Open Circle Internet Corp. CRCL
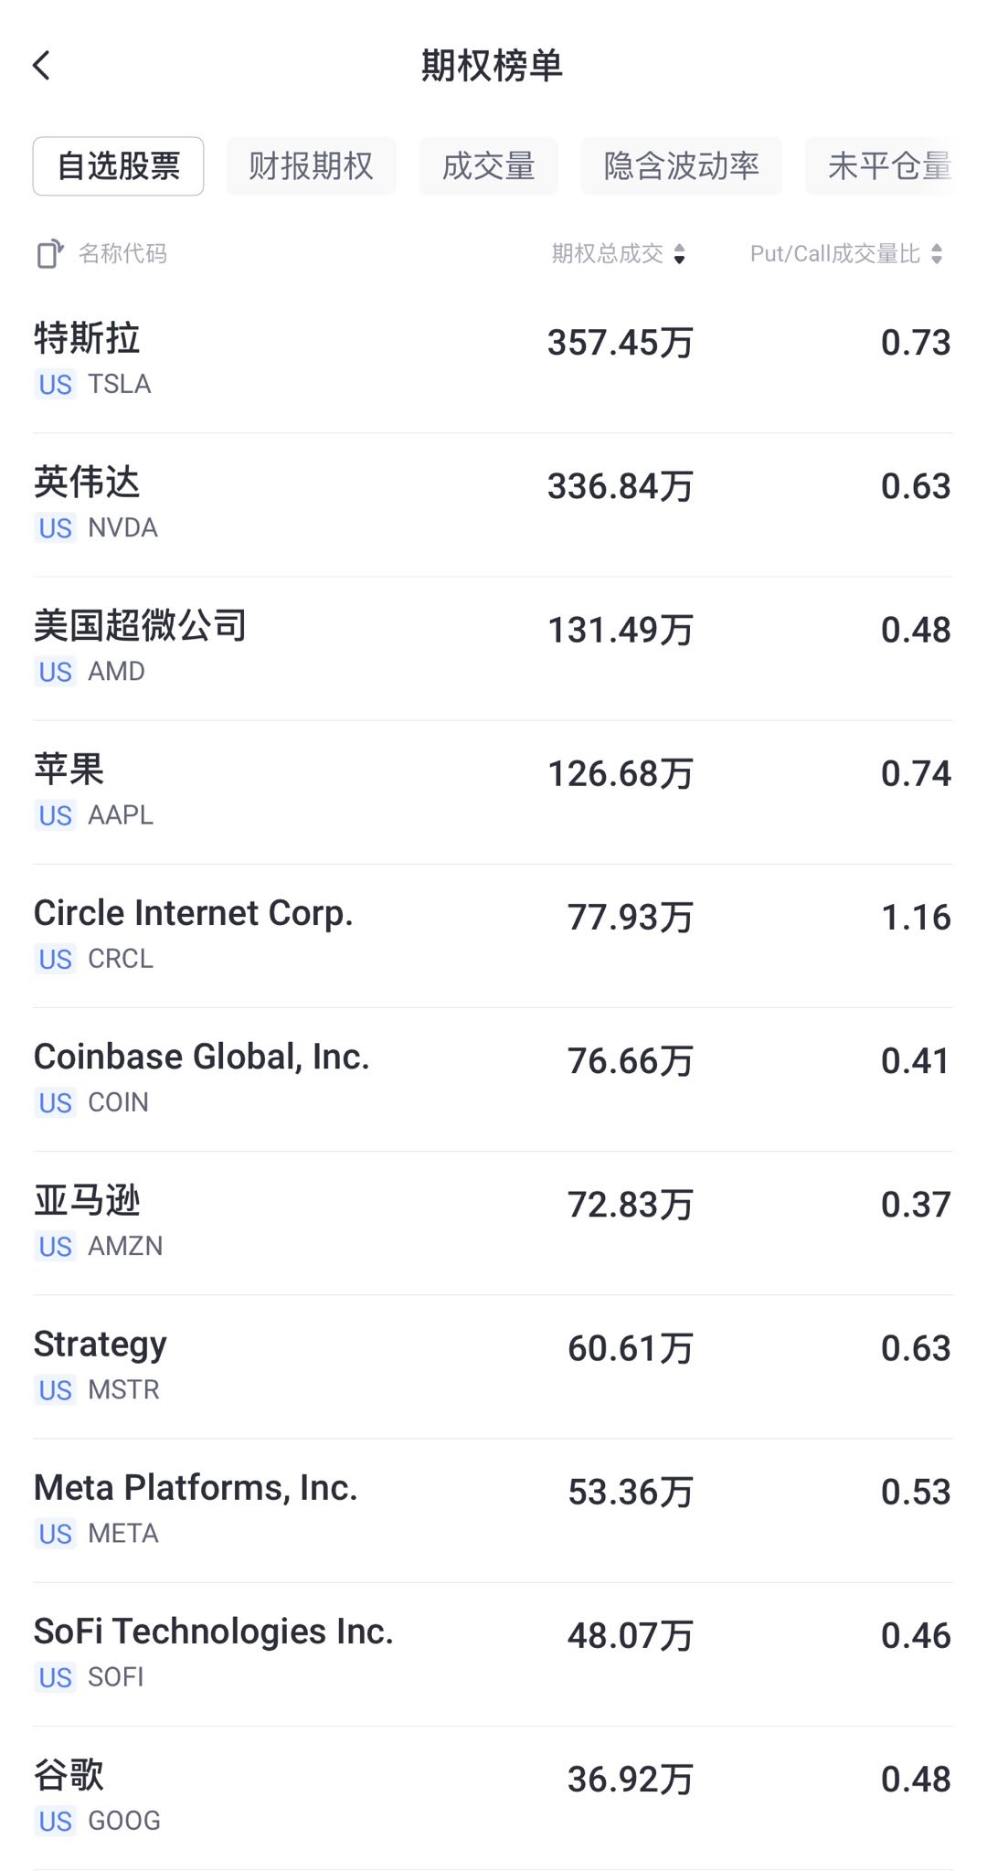 click(x=493, y=934)
